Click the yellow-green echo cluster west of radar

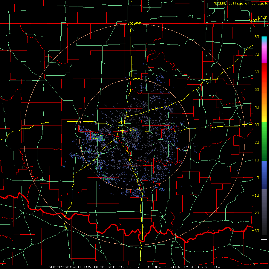click(x=97, y=137)
